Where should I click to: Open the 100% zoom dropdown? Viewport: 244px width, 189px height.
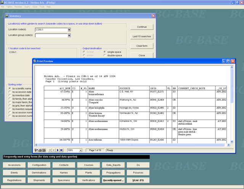pos(80,150)
